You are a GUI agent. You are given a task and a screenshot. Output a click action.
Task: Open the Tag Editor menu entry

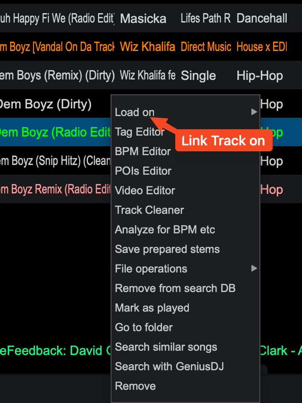click(x=140, y=132)
